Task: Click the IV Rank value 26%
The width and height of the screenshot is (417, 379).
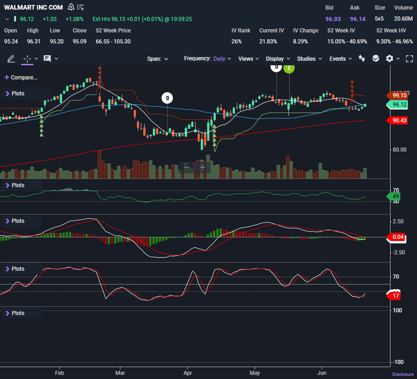Action: click(x=236, y=42)
